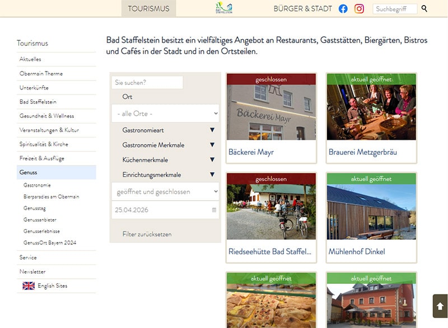The image size is (448, 328).
Task: Click the search magnifier icon
Action: click(424, 9)
